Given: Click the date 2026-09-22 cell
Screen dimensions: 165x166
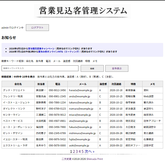Looking at the screenshot, I should tap(116, 145).
